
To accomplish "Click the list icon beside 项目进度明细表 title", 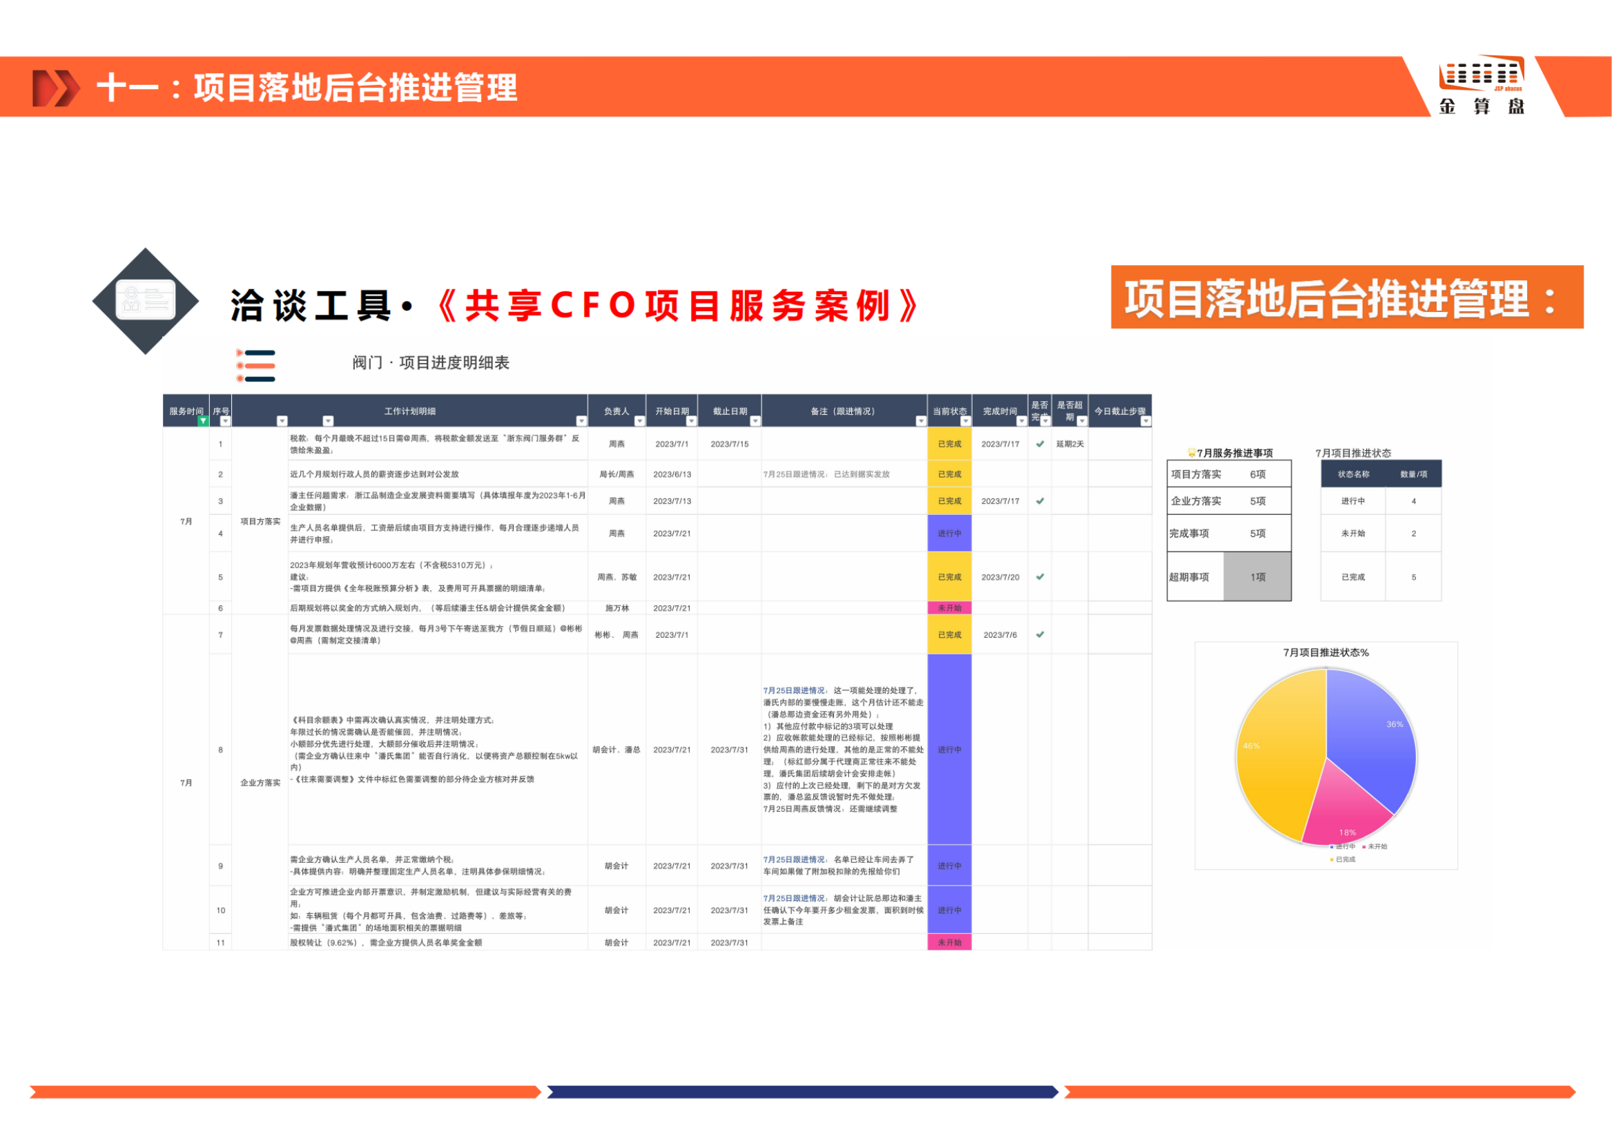I will 256,367.
